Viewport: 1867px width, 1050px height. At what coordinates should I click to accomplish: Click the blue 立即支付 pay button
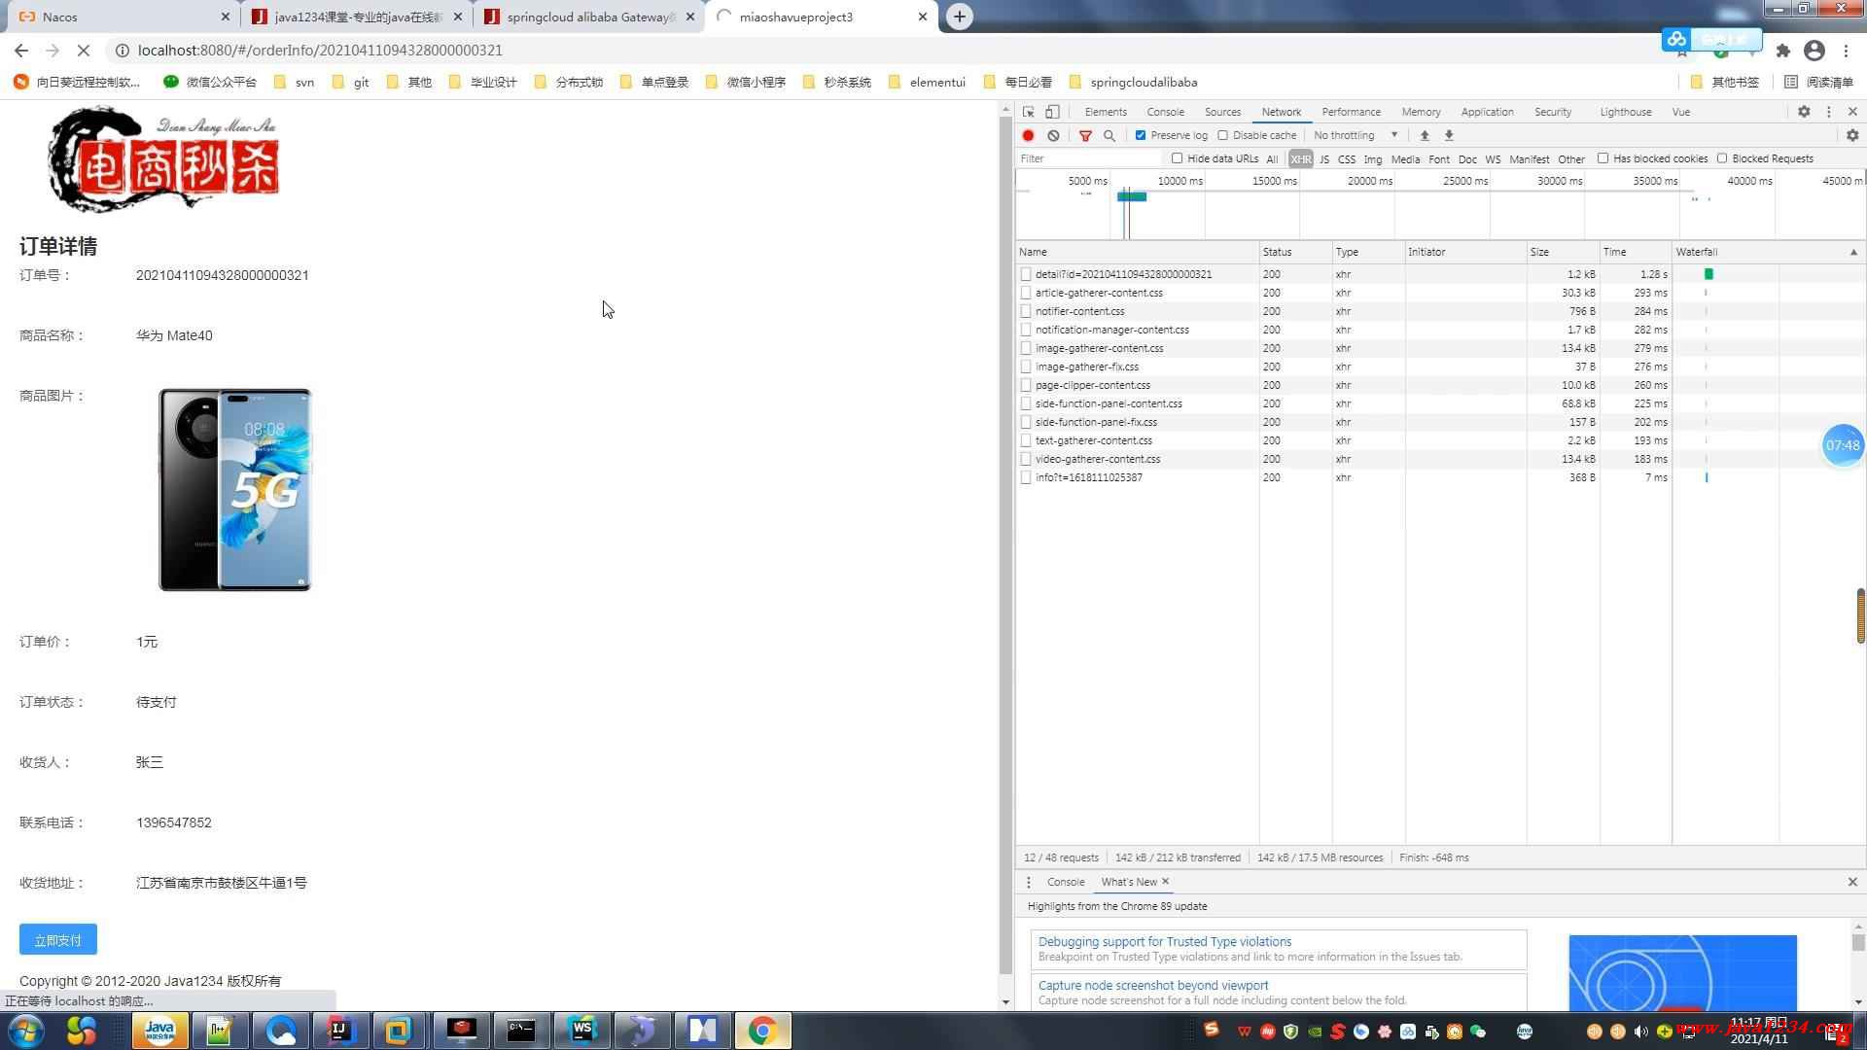tap(58, 940)
